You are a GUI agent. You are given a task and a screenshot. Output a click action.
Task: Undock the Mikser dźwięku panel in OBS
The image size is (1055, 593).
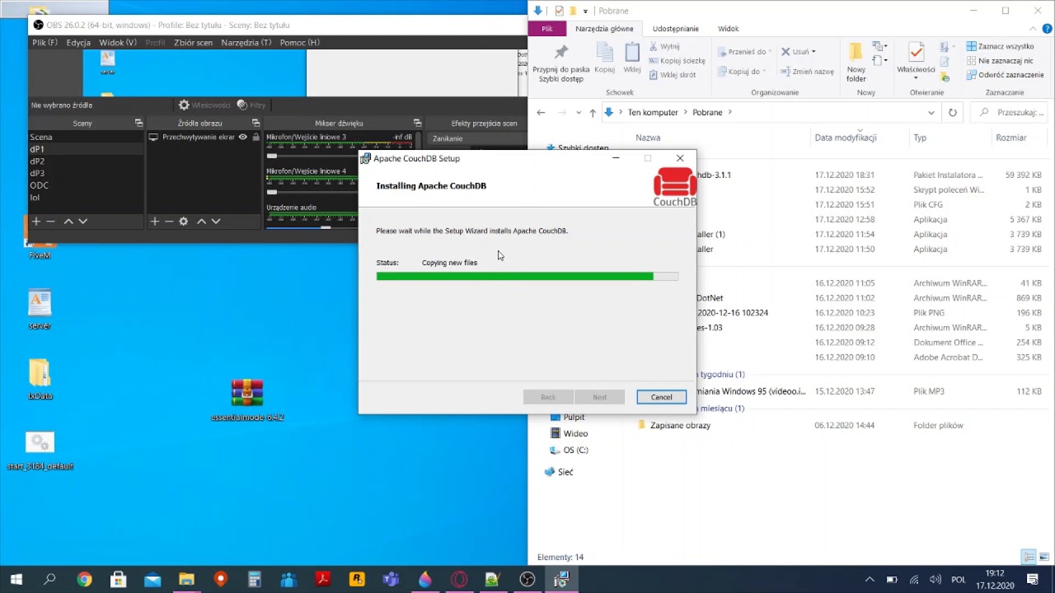[417, 123]
